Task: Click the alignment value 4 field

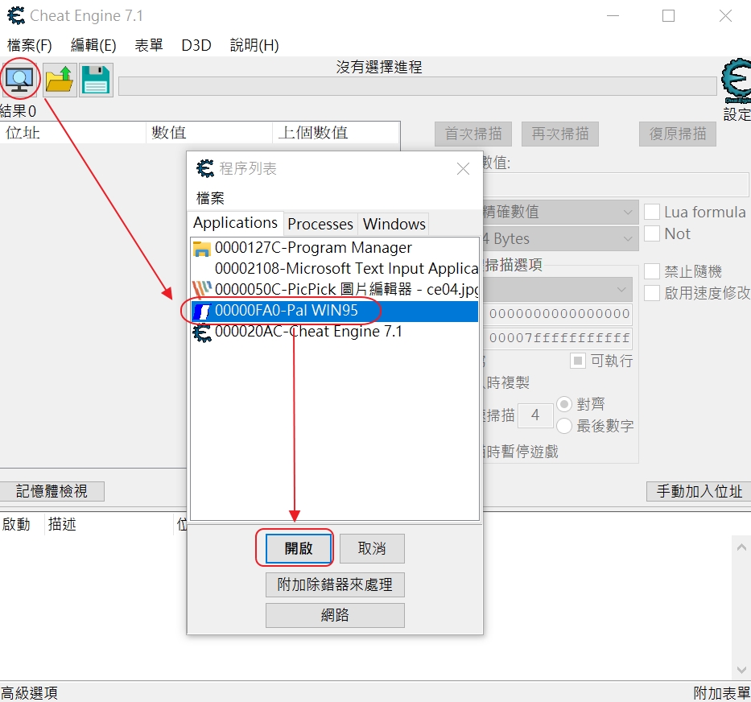Action: [x=535, y=415]
